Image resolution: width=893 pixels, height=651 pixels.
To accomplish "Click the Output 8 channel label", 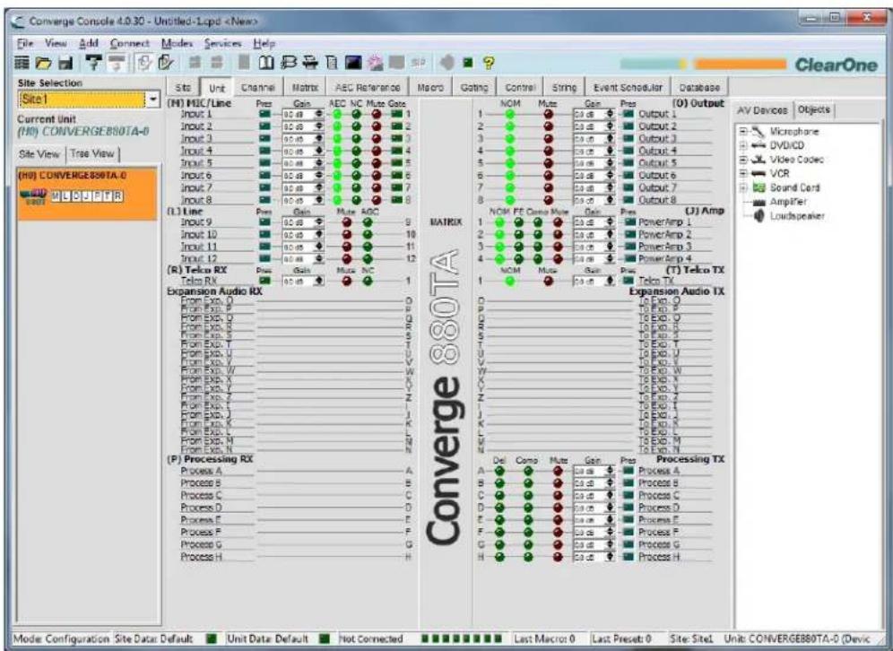I will (657, 200).
